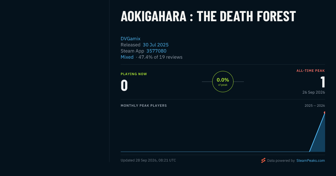The width and height of the screenshot is (336, 176).
Task: Click the SteamPeaks logo icon
Action: tap(263, 160)
